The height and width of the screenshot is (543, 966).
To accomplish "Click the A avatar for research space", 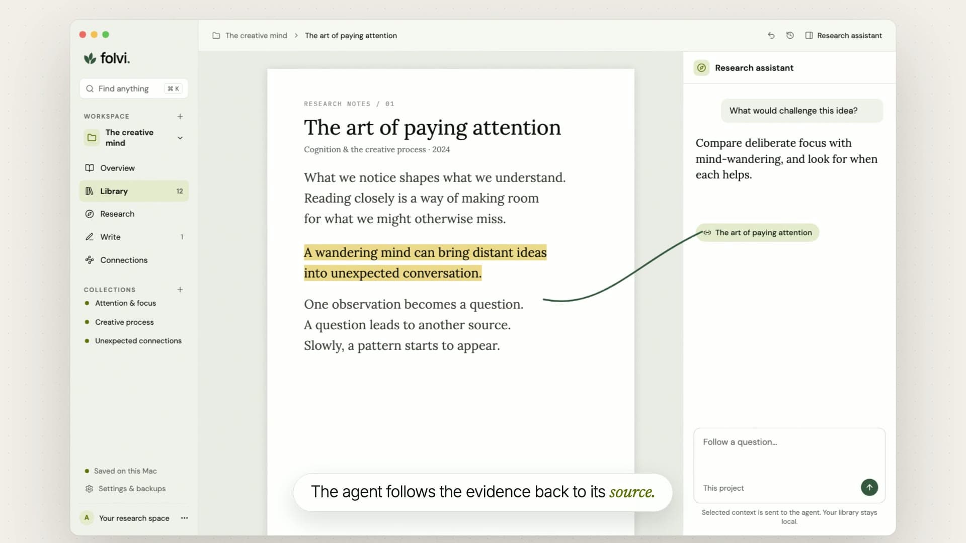I will (87, 518).
